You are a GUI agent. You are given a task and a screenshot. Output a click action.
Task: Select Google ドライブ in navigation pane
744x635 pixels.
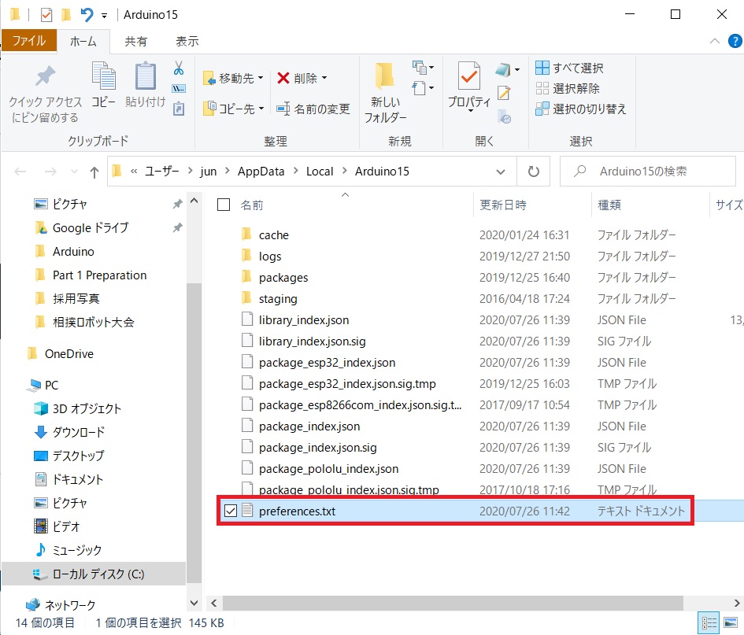click(x=91, y=227)
